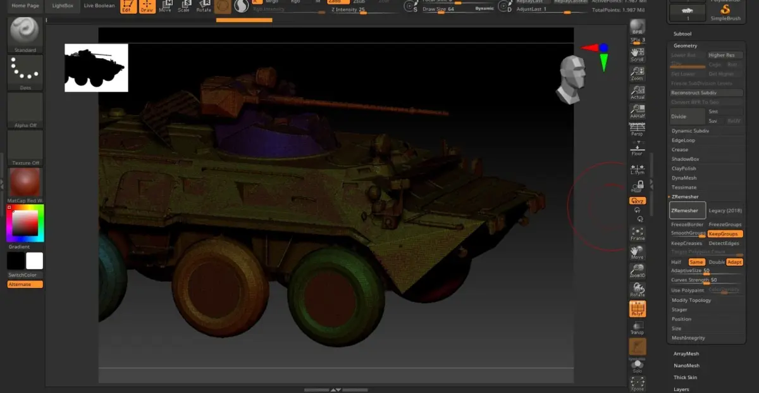The height and width of the screenshot is (393, 759).
Task: Select the Zoom3D navigation icon
Action: tap(637, 271)
